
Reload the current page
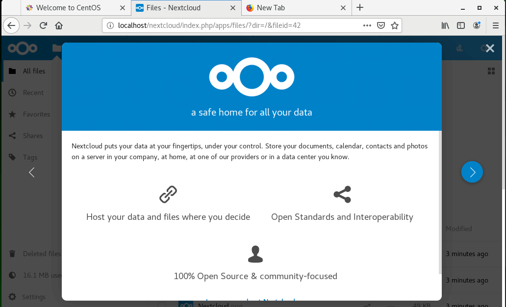point(43,25)
